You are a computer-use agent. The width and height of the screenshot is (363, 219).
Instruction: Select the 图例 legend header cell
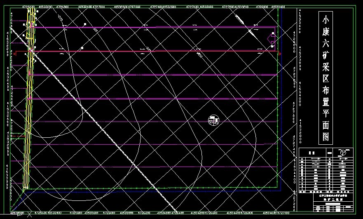point(312,153)
